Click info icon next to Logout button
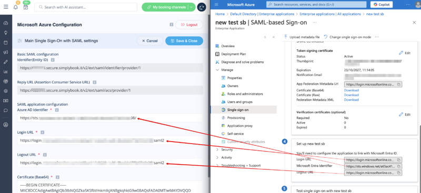 point(172,25)
